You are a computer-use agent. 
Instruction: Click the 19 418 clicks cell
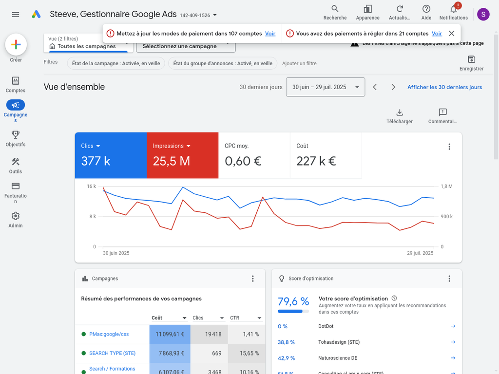pyautogui.click(x=209, y=334)
